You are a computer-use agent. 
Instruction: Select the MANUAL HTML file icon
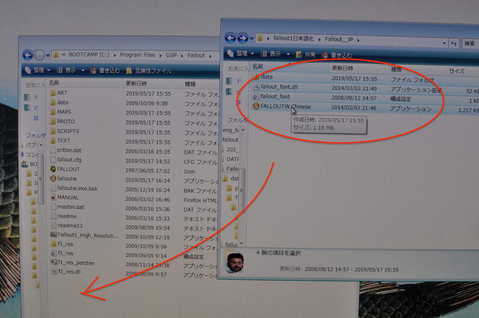click(53, 197)
